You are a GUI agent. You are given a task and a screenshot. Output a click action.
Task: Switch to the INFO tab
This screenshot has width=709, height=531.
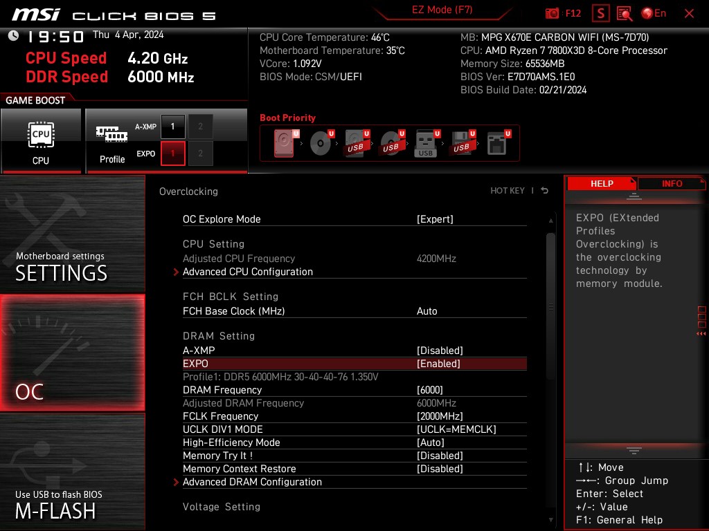click(x=672, y=184)
